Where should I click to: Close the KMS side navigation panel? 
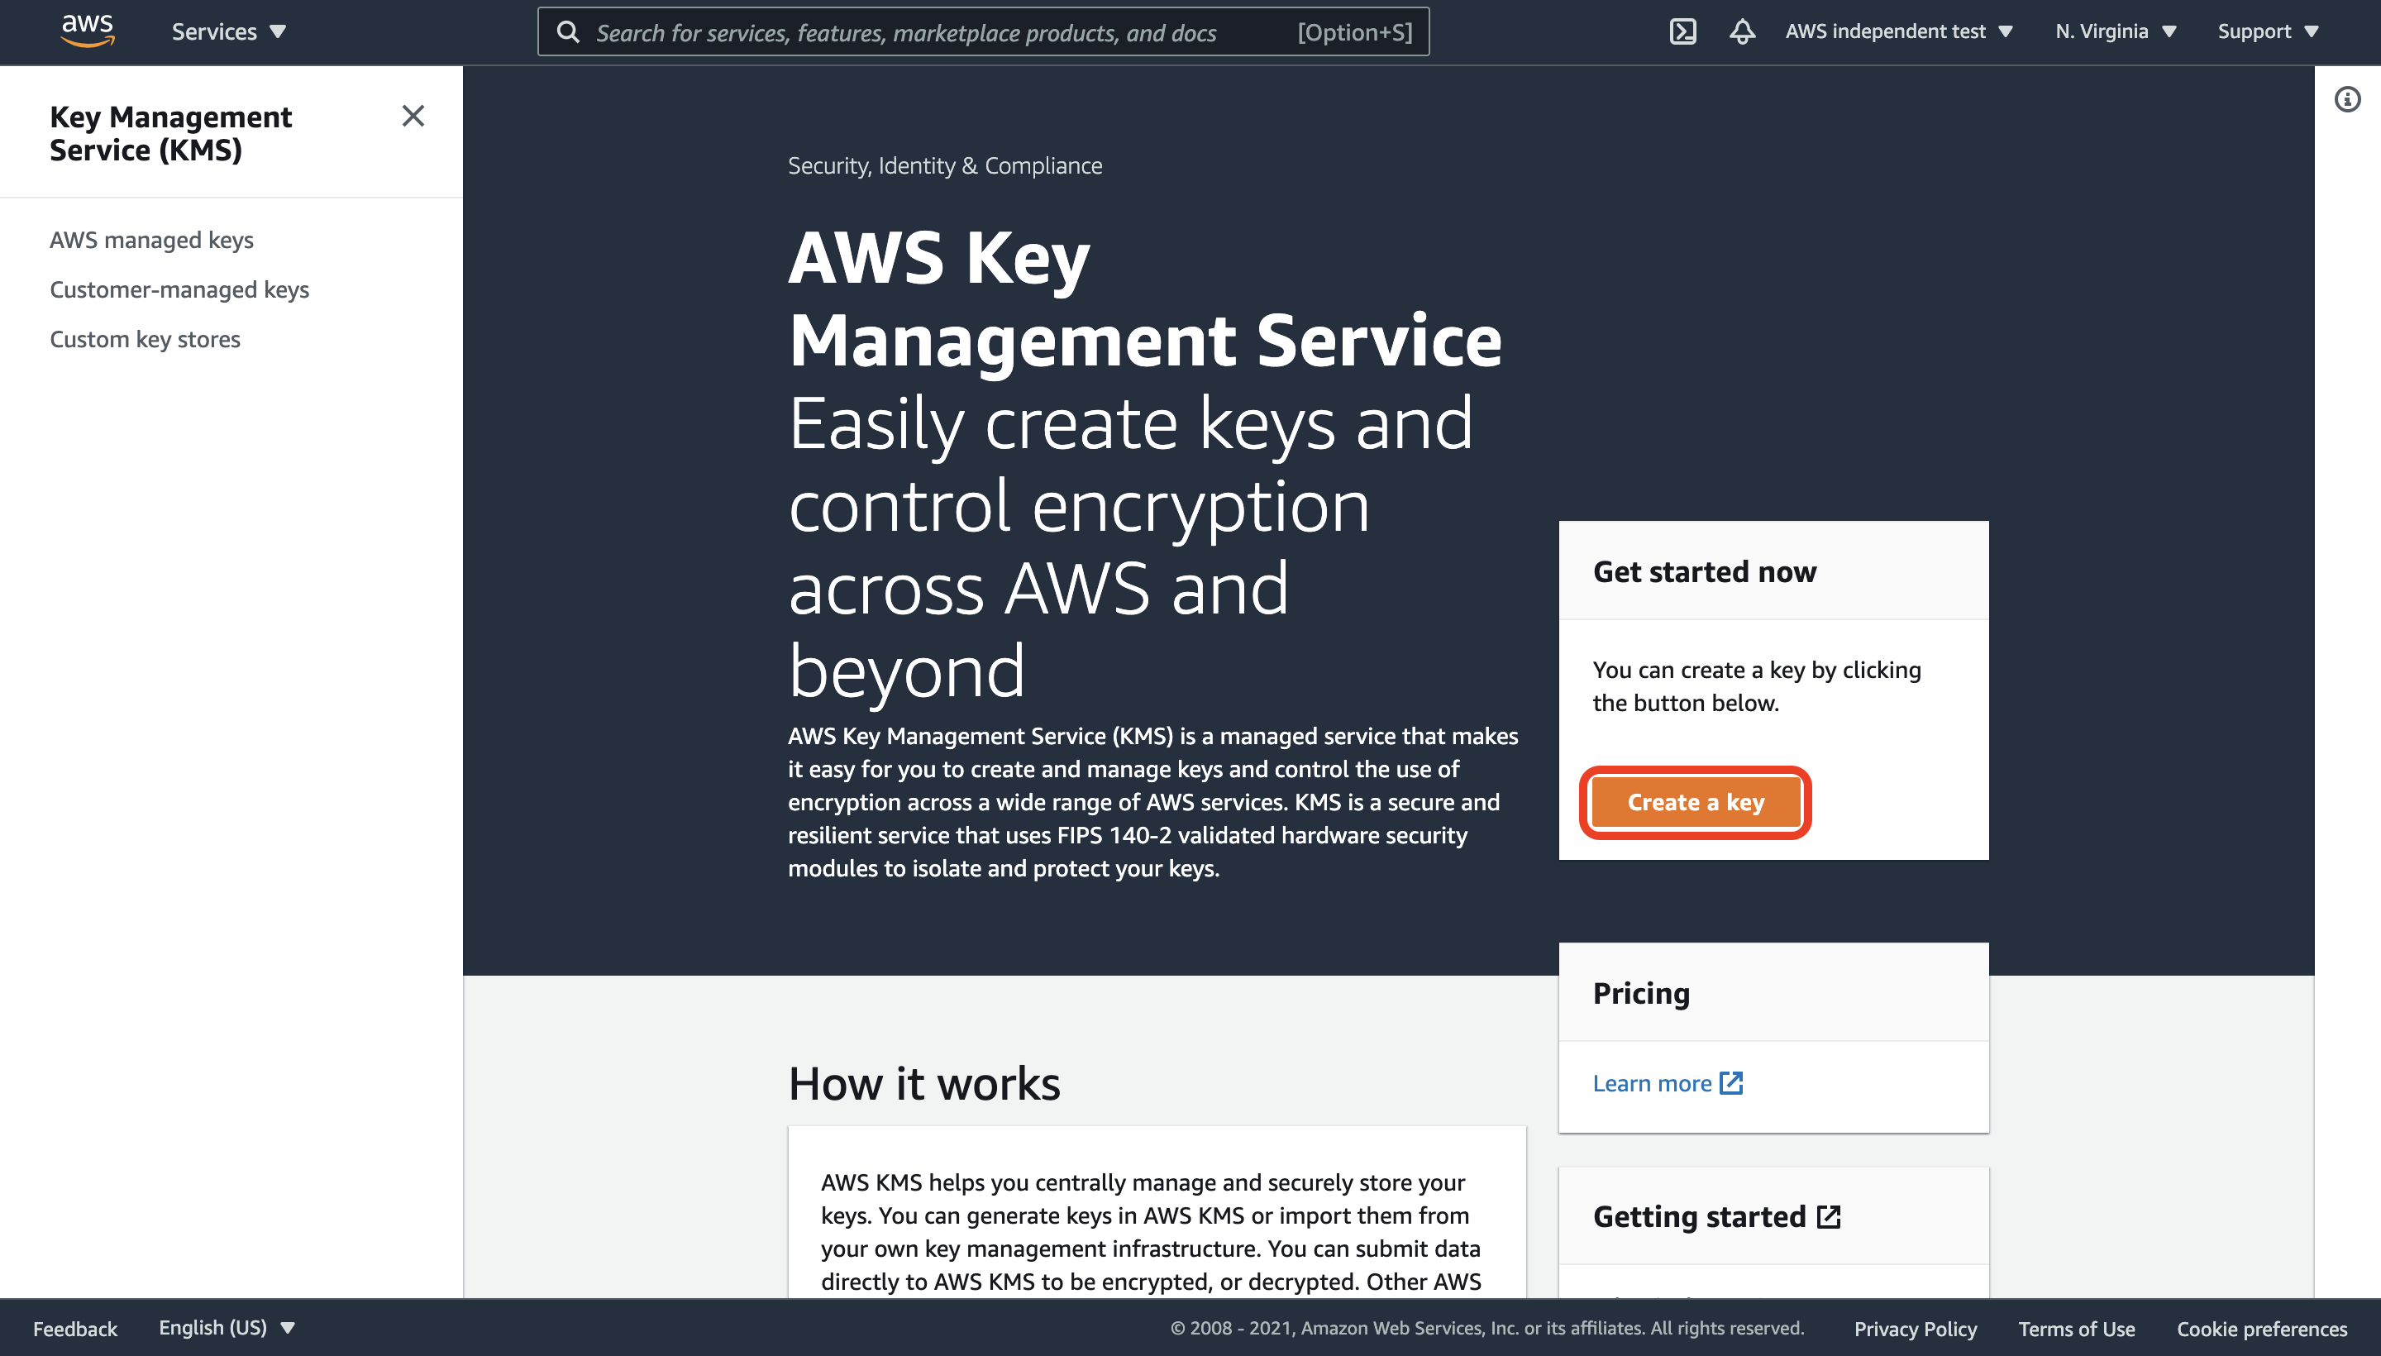point(413,117)
